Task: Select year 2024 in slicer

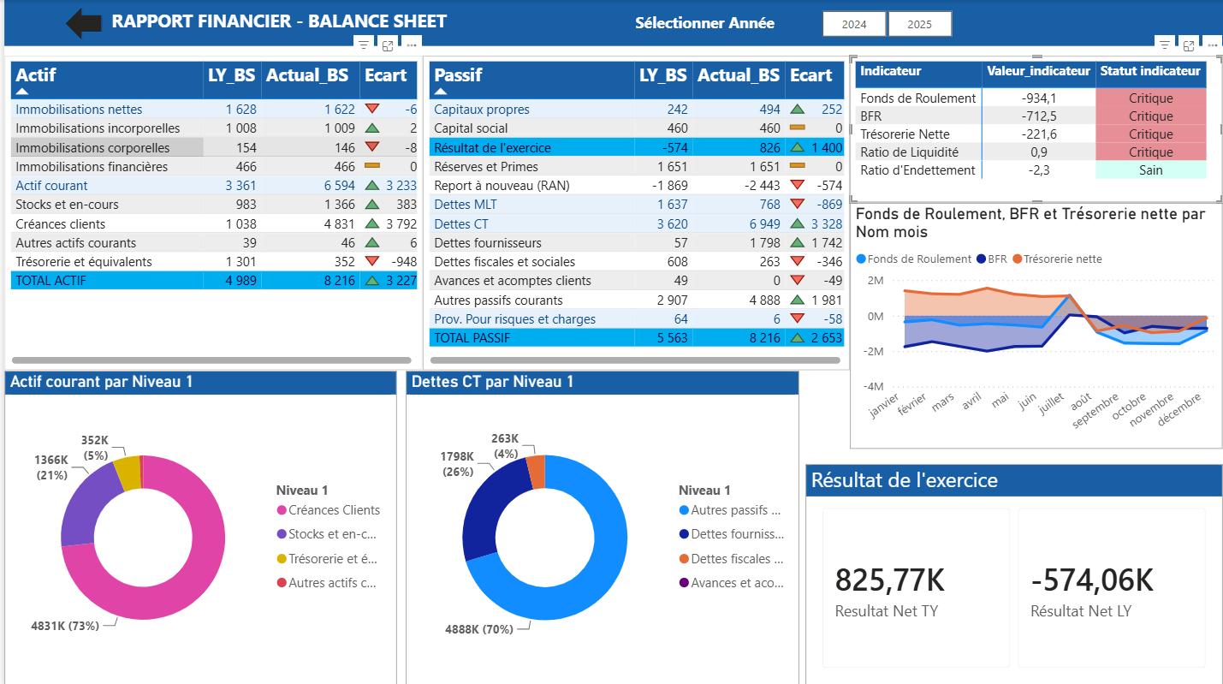Action: [854, 24]
